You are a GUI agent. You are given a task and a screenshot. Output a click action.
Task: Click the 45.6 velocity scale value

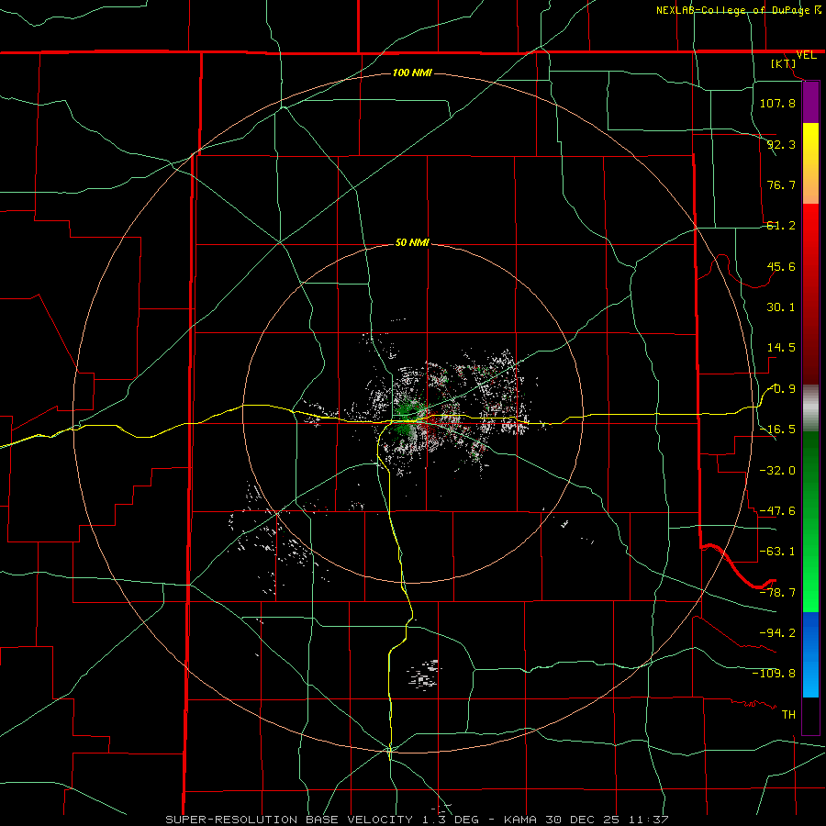pyautogui.click(x=781, y=266)
